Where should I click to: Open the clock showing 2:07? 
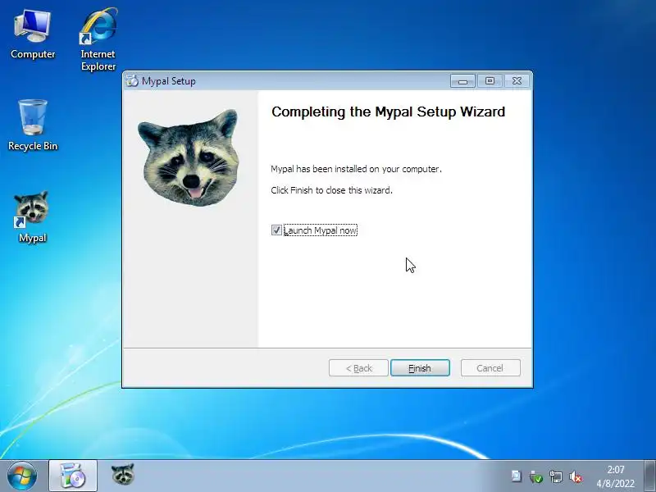click(616, 476)
